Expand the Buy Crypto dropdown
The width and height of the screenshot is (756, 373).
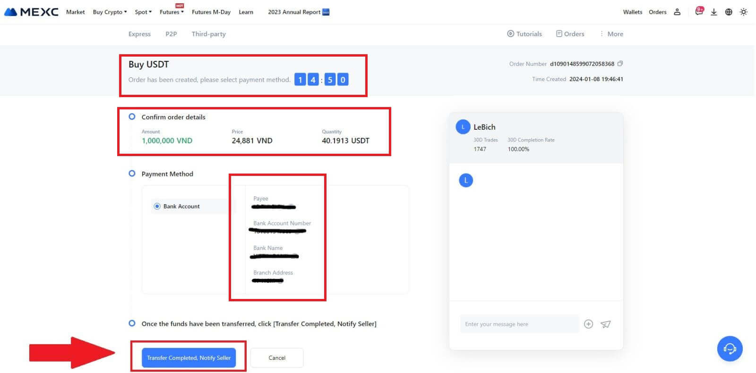point(110,12)
